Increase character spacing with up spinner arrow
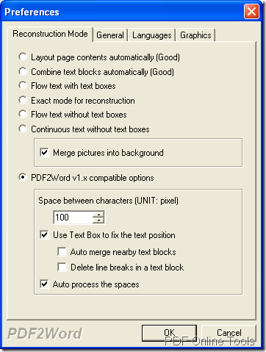 pos(98,215)
